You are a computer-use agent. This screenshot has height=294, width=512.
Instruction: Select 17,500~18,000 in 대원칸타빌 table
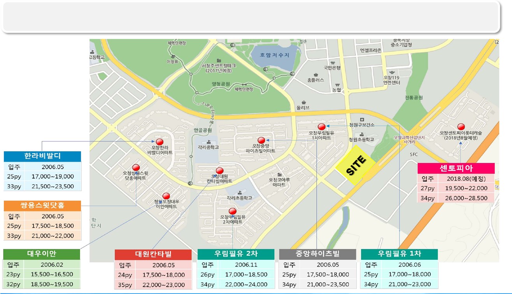(x=164, y=275)
